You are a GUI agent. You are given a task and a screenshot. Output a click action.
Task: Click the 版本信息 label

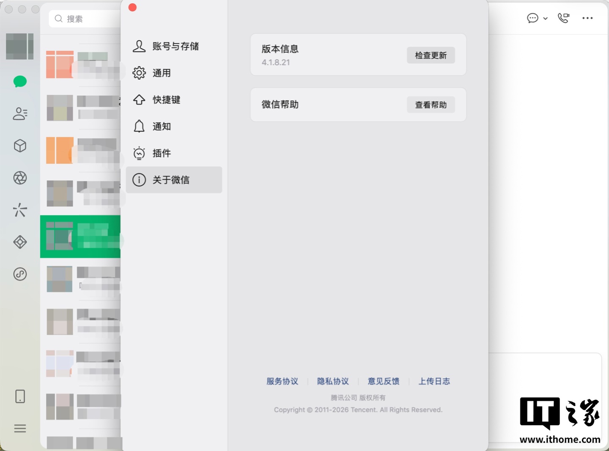(x=280, y=49)
